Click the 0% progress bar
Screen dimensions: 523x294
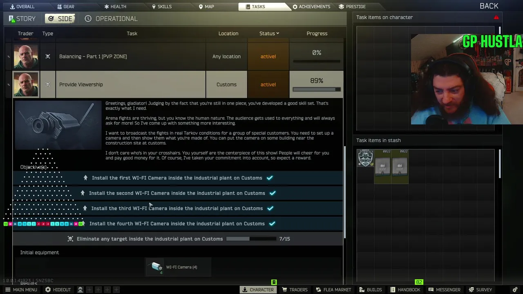tap(317, 62)
